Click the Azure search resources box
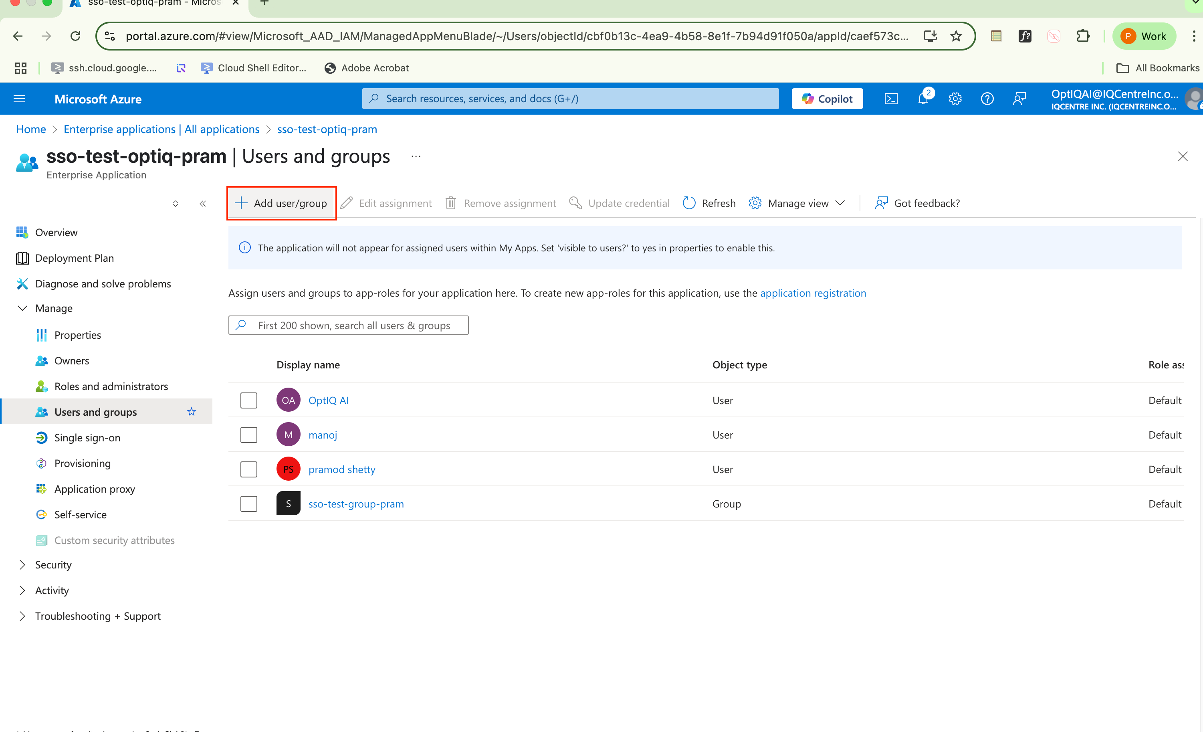The image size is (1203, 732). (570, 99)
